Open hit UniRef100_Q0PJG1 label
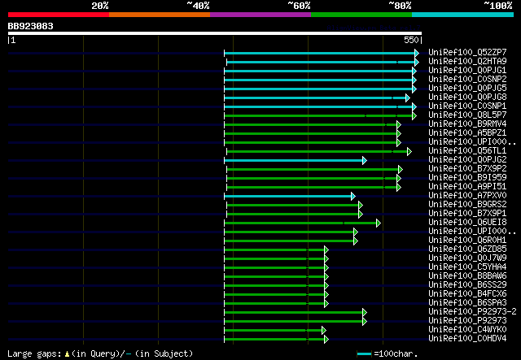Screen dimensions: 521x360 (x=467, y=71)
